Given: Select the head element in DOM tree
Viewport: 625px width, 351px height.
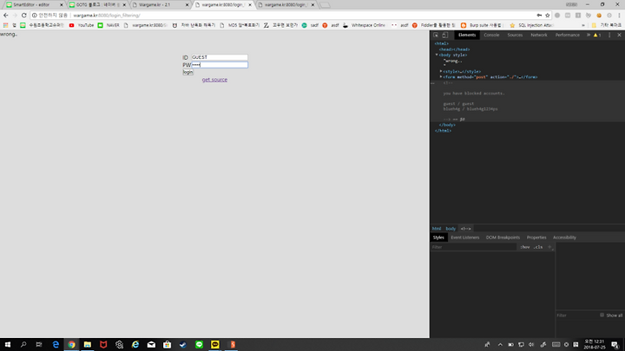Looking at the screenshot, I should [454, 49].
